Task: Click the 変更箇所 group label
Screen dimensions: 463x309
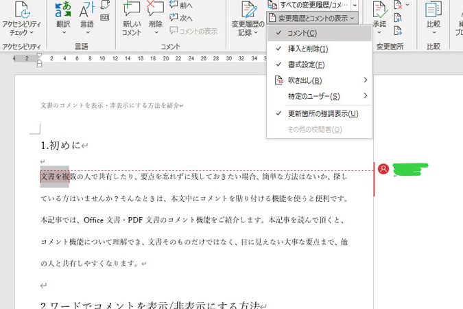Action: point(390,47)
